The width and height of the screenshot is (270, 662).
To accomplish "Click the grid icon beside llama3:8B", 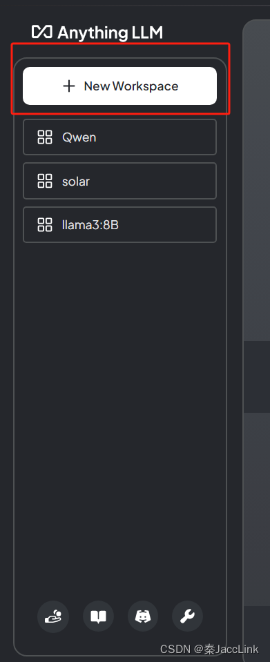I will [x=45, y=224].
